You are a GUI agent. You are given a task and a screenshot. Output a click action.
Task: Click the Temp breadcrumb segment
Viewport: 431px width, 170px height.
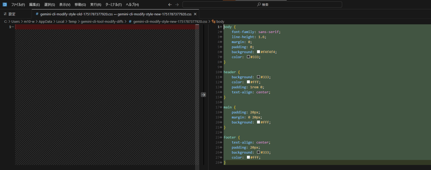(72, 22)
